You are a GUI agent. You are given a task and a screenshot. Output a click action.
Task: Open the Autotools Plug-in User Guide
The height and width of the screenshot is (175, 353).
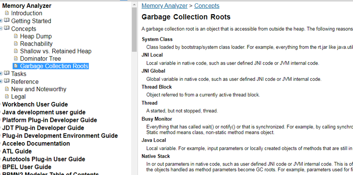[x=44, y=159]
